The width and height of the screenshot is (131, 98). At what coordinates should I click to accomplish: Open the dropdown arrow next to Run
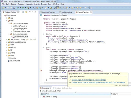coord(25,8)
